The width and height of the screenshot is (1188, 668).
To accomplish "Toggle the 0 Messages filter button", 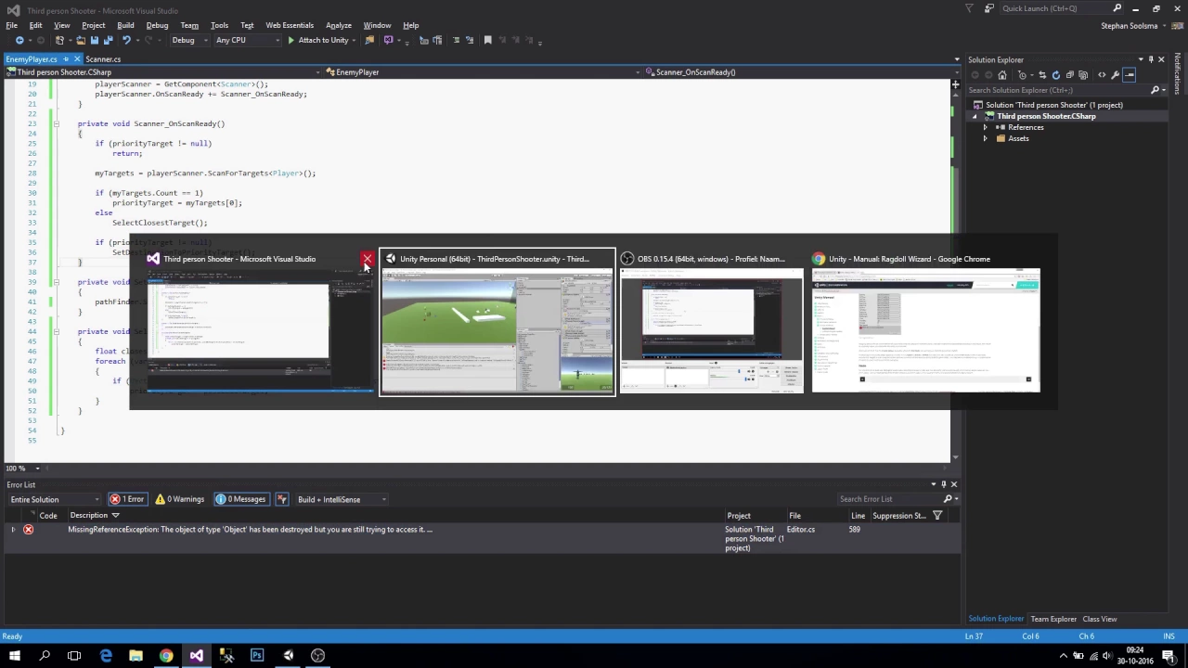I will 240,499.
